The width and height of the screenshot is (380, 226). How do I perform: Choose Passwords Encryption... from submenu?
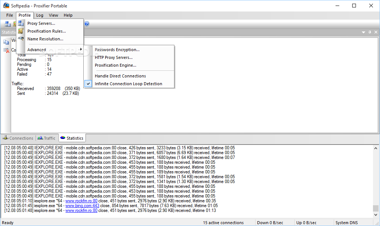129,50
